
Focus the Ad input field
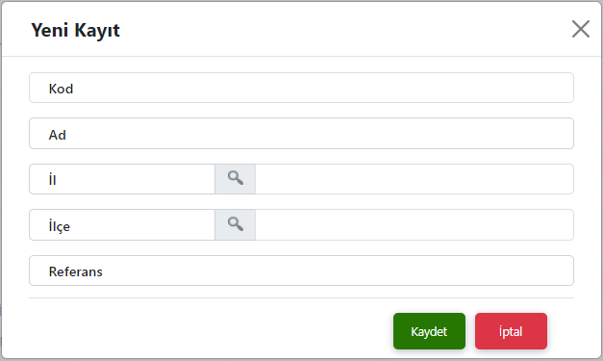[302, 134]
